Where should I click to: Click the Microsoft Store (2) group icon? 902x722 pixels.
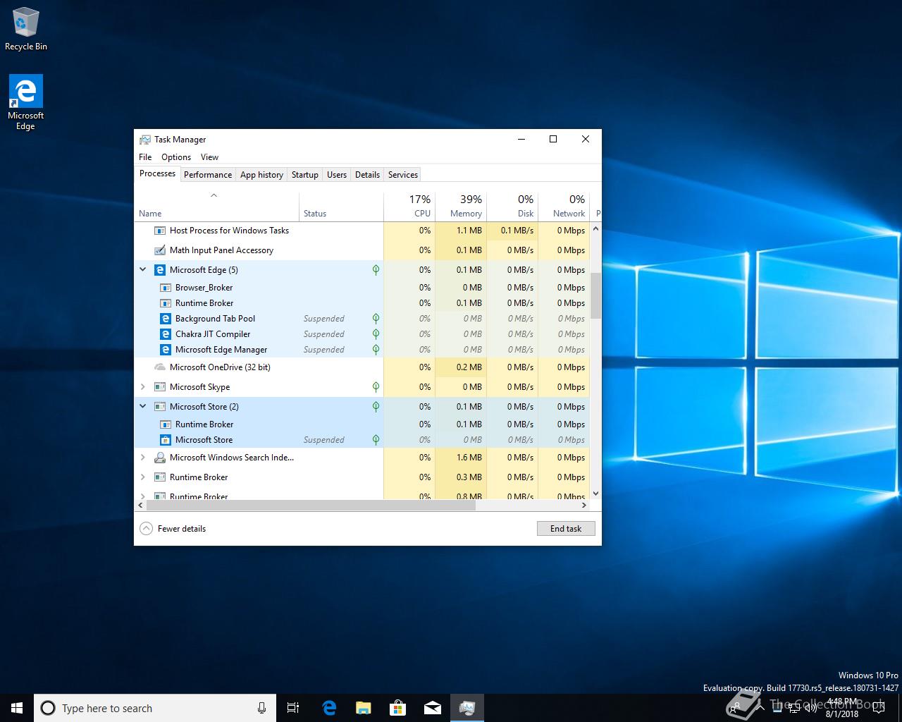pyautogui.click(x=160, y=407)
